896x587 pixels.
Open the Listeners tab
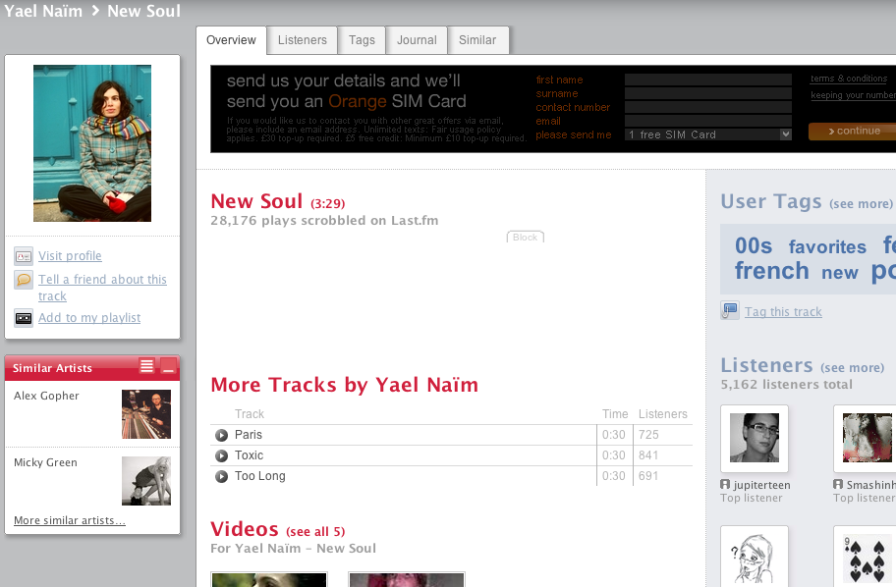click(303, 40)
